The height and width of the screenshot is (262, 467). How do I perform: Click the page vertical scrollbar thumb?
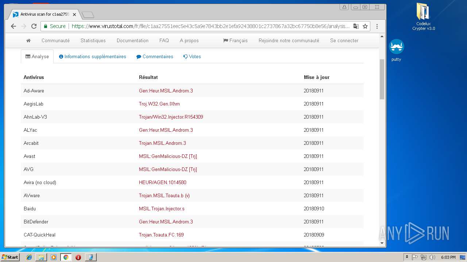point(382,79)
